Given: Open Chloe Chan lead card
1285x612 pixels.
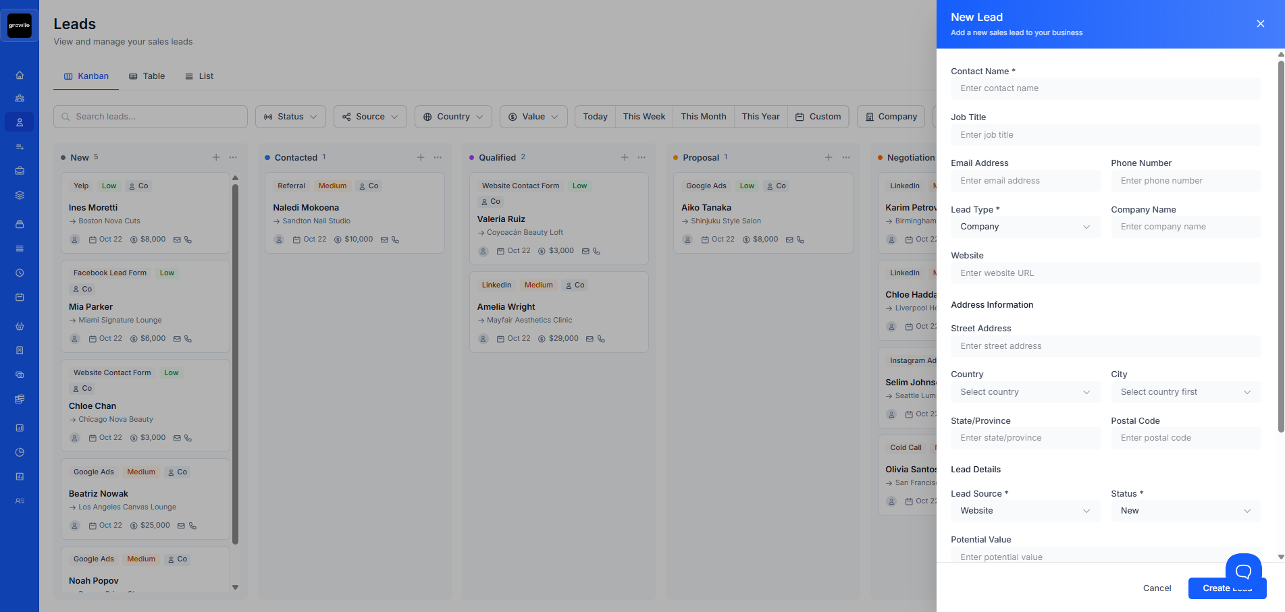Looking at the screenshot, I should point(146,406).
